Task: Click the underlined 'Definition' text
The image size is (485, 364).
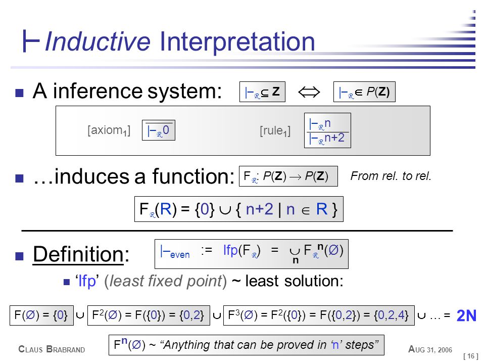Action: [78, 254]
